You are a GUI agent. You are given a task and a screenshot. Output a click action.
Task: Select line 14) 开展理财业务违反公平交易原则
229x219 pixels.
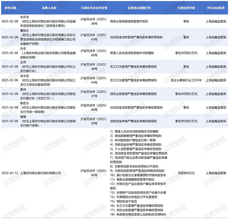pos(133,197)
